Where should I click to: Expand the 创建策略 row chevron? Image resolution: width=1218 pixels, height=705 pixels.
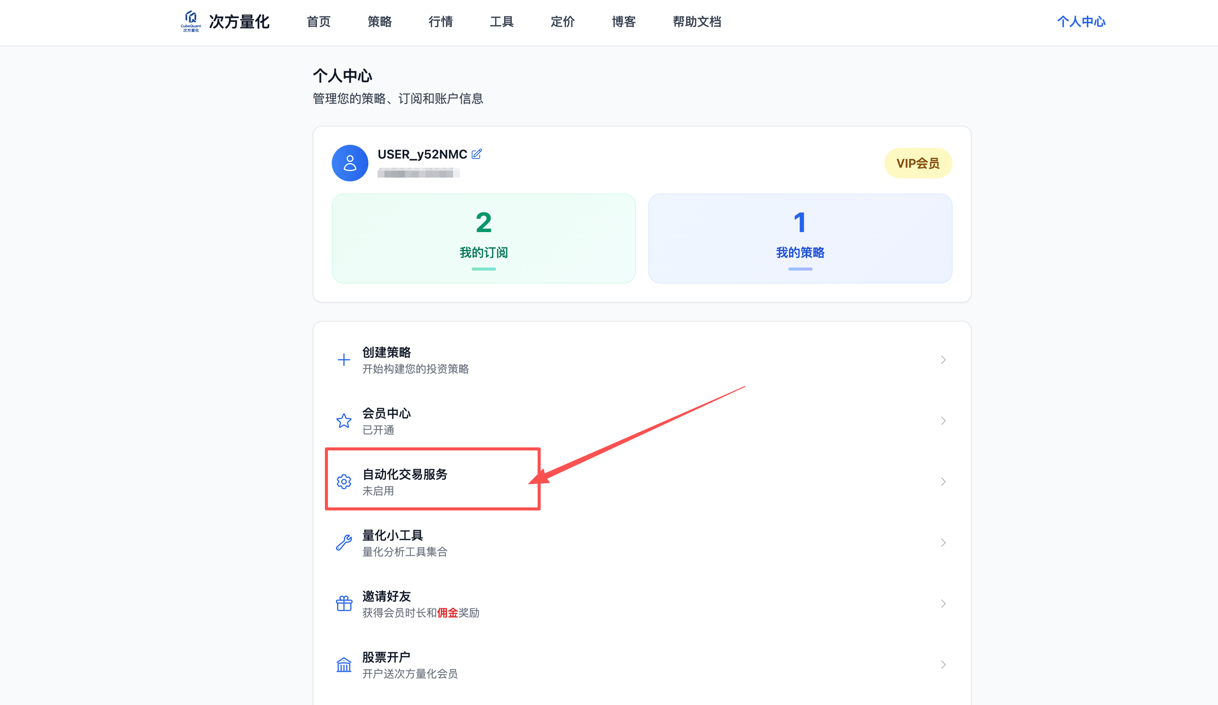[x=943, y=360]
